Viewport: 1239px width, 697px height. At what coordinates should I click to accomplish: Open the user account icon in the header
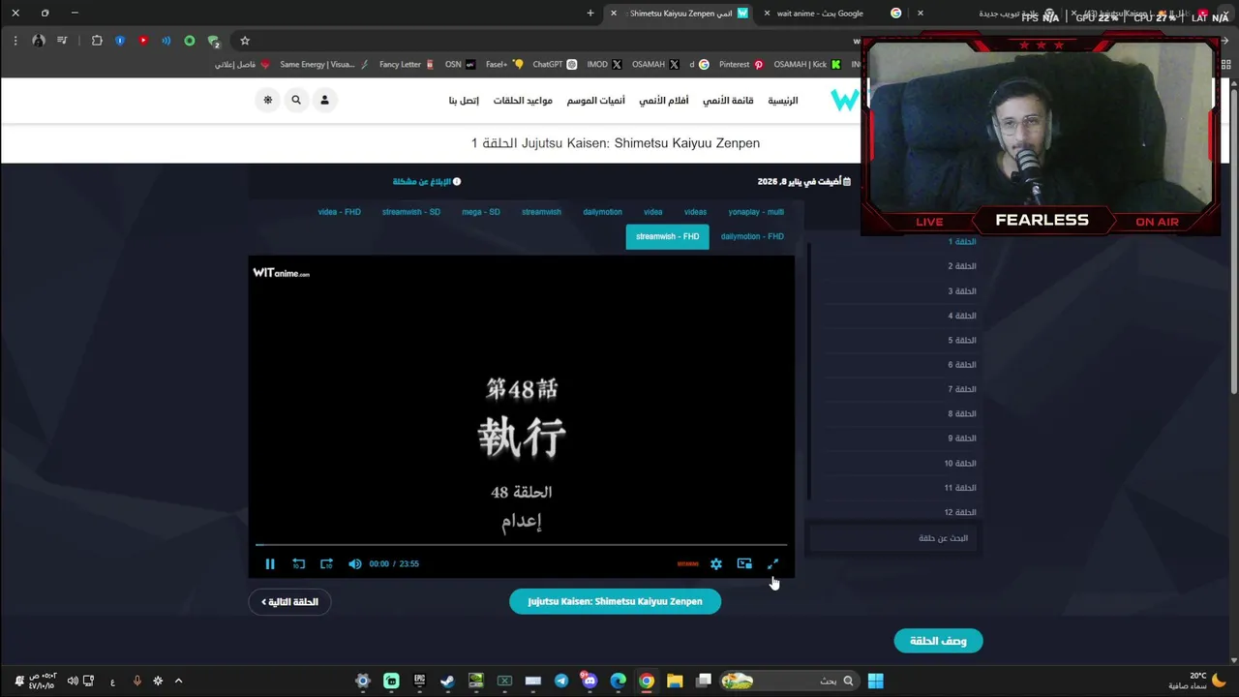tap(324, 100)
